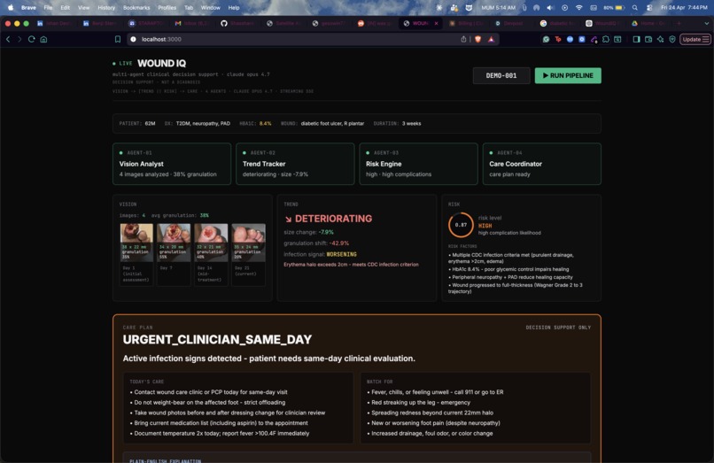
Task: Click the red Tp extension icon
Action: click(558, 39)
